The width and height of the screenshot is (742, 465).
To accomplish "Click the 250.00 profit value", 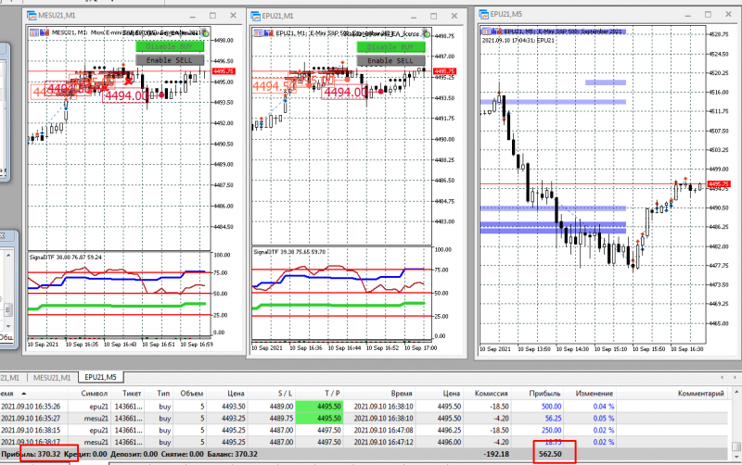I will pyautogui.click(x=551, y=430).
